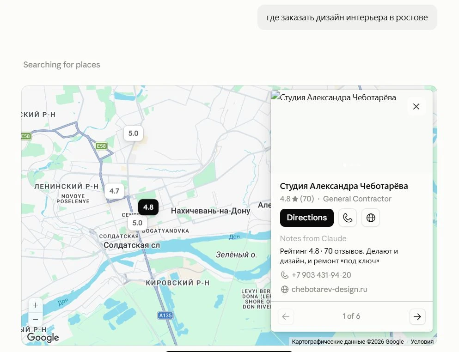Screen dimensions: 459x352
Task: Open the Условия map terms link
Action: pyautogui.click(x=422, y=341)
